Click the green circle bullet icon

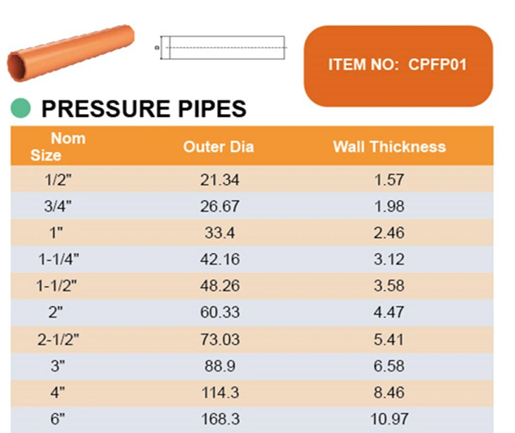coord(21,108)
